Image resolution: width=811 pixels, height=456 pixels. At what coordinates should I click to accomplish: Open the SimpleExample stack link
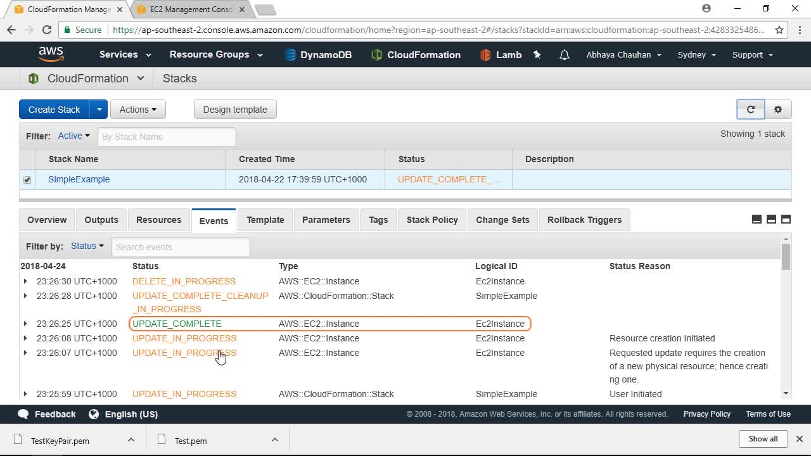79,179
